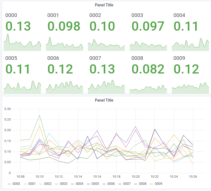Toggle series 0002 in the graph legend
Image resolution: width=211 pixels, height=191 pixels.
tap(45, 183)
